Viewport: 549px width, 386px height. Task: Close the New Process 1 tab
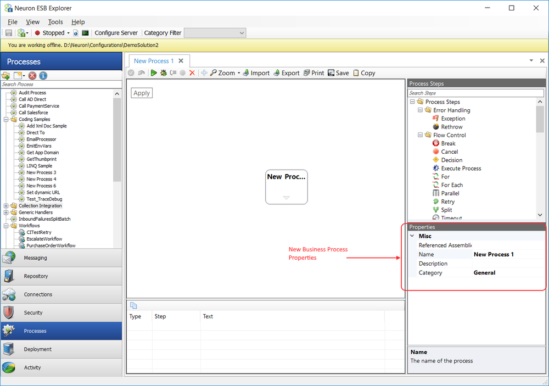[181, 60]
